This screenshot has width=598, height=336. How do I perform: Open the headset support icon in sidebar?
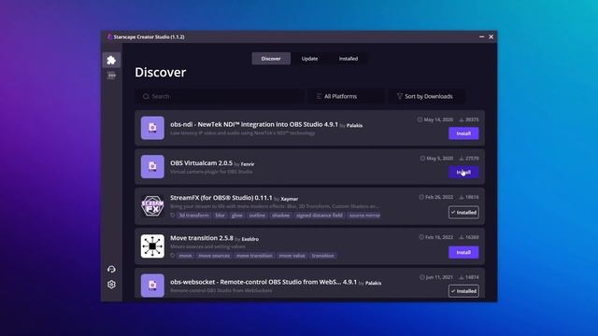click(111, 270)
